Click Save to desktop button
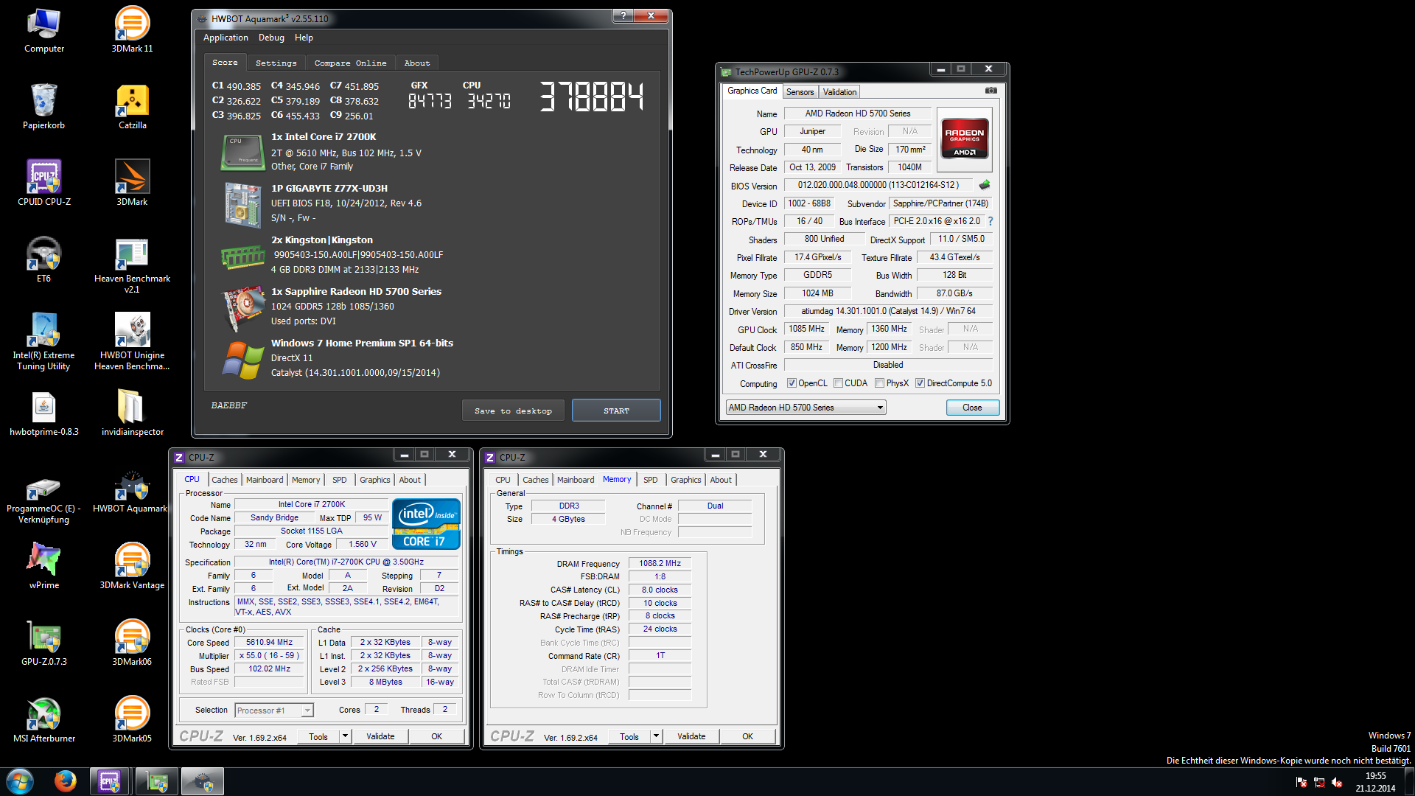The image size is (1415, 796). 514,411
